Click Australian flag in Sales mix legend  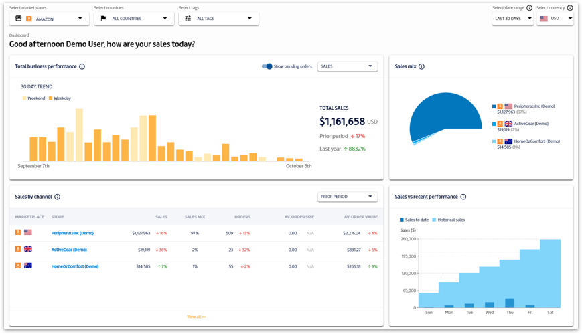coord(508,141)
